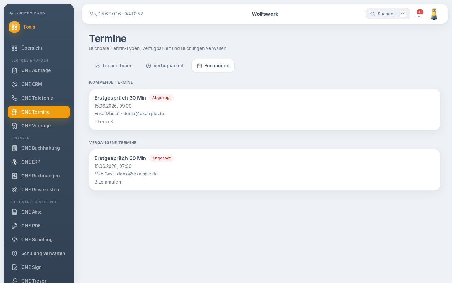Click the Verfügbarkeit clock icon
This screenshot has height=283, width=452.
pyautogui.click(x=148, y=66)
